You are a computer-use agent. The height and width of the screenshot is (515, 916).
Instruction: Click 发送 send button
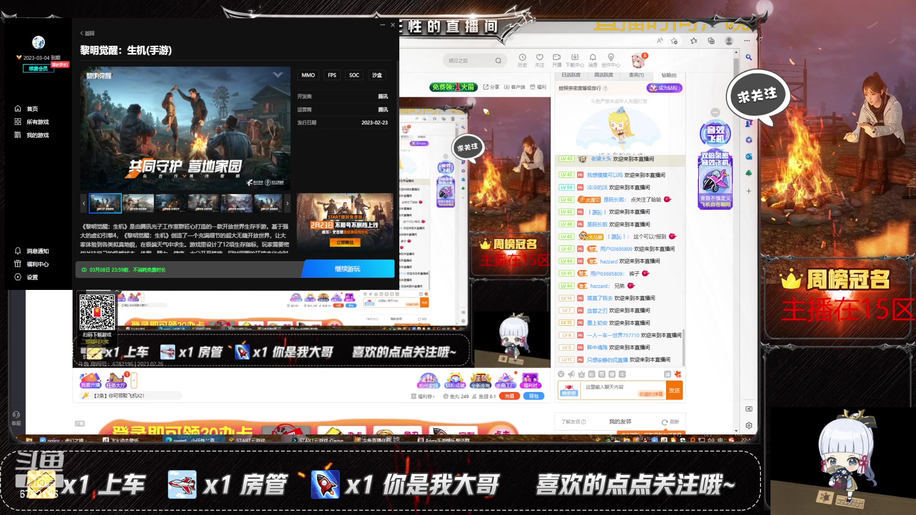point(675,391)
